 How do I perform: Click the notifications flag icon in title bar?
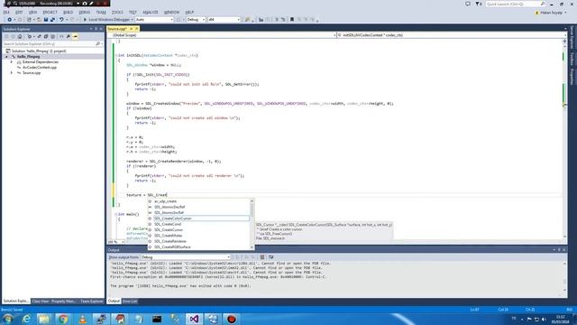coord(479,4)
